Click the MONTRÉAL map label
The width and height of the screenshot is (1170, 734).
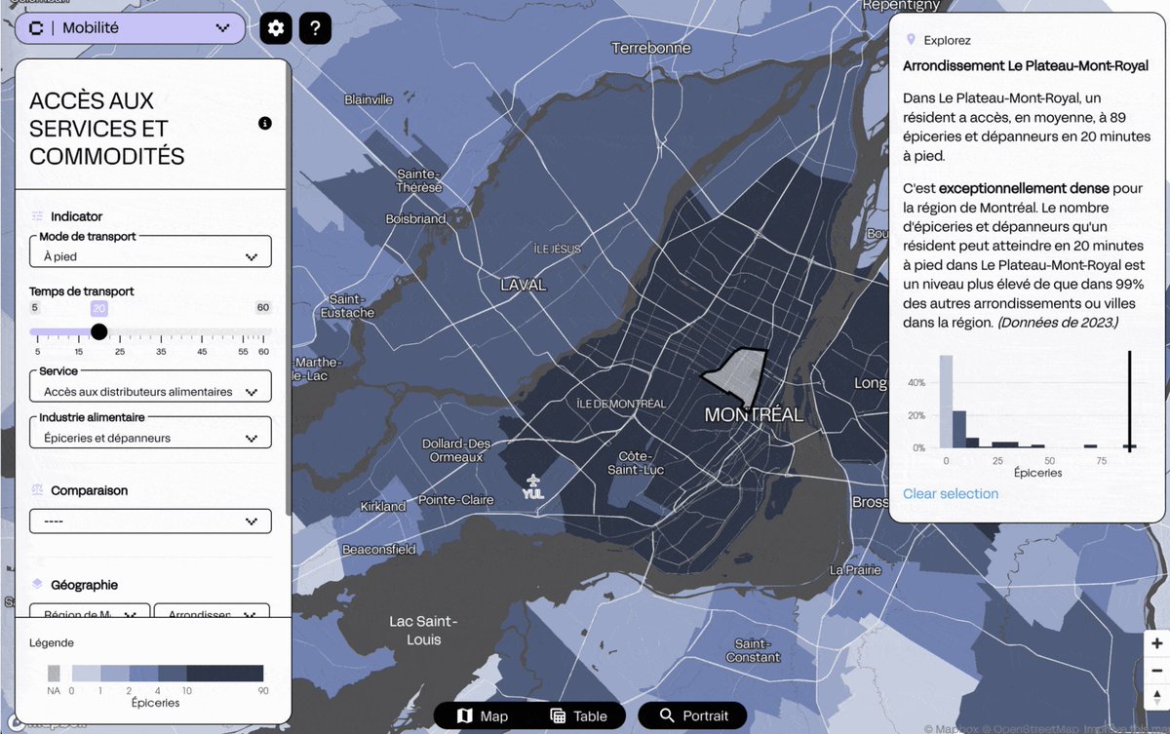click(754, 414)
